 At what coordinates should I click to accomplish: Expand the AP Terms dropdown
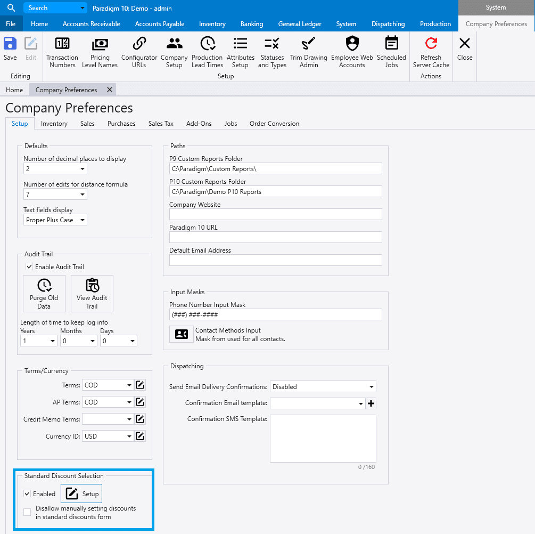(x=129, y=402)
